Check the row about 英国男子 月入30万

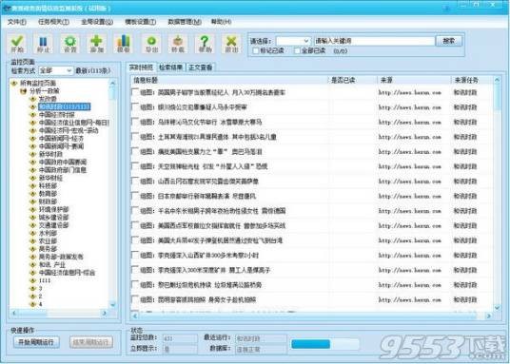(135, 92)
